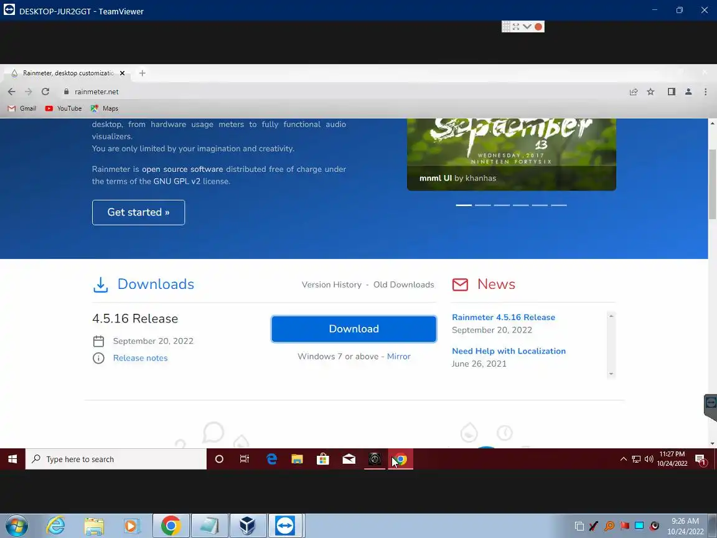Viewport: 717px width, 538px height.
Task: Open the Maps bookmark
Action: coord(105,108)
